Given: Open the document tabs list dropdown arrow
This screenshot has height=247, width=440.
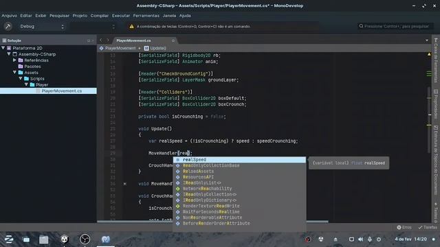Looking at the screenshot, I should point(427,40).
